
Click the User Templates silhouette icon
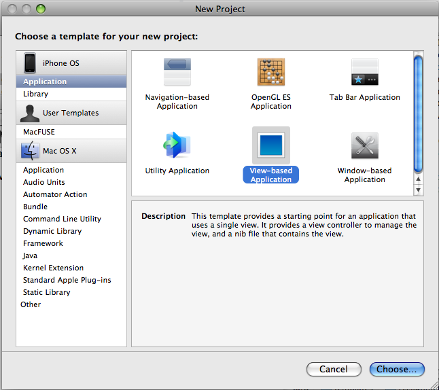pos(30,113)
